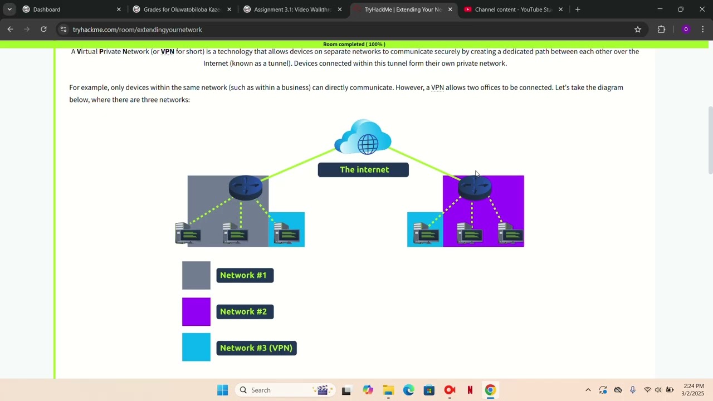713x401 pixels.
Task: Go back to the previous page
Action: point(10,30)
